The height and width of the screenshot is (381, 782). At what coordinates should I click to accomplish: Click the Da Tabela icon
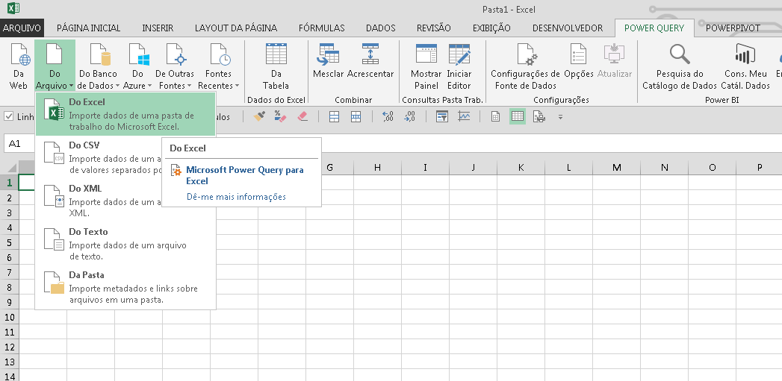point(276,66)
